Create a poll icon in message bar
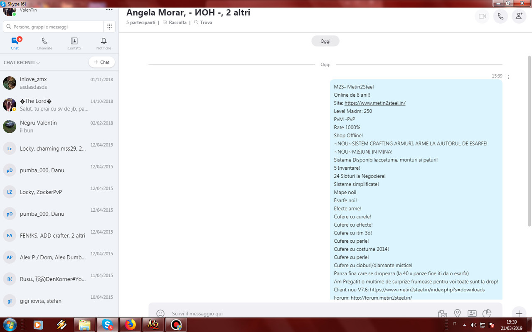The width and height of the screenshot is (532, 332). click(487, 314)
